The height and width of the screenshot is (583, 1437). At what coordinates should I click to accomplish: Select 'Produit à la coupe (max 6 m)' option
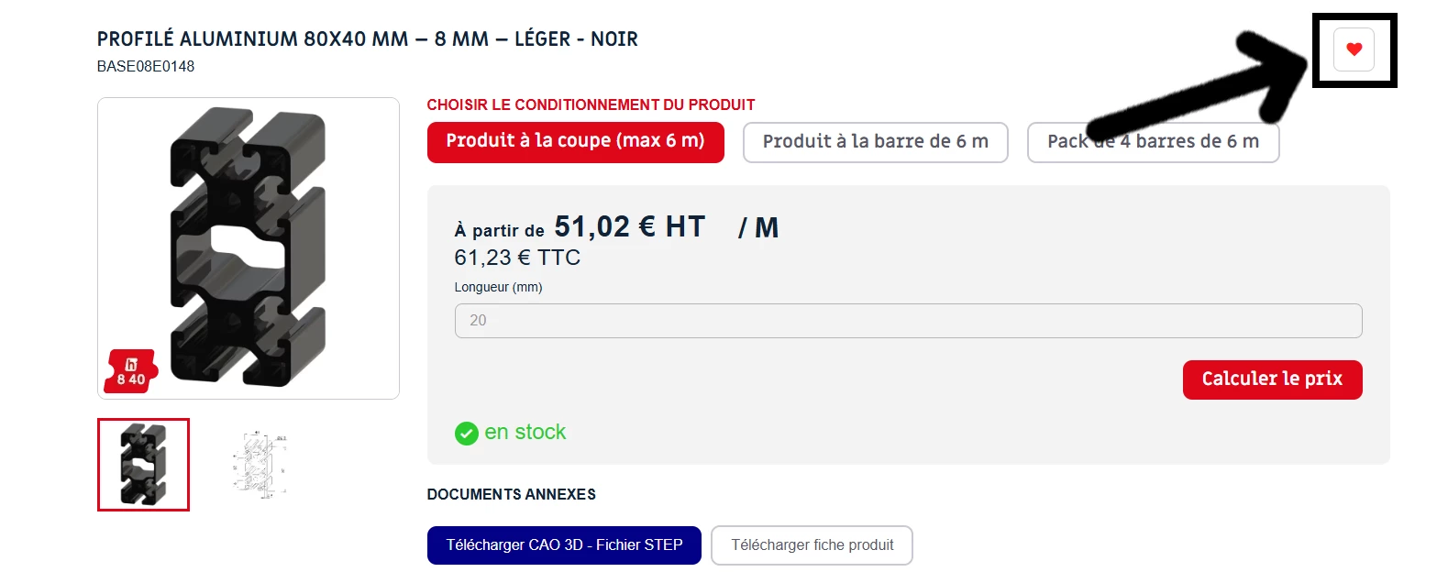tap(576, 142)
